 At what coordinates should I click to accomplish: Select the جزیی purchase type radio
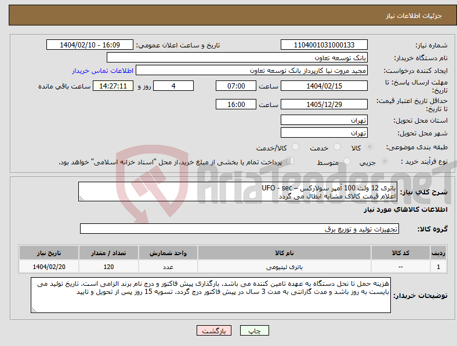click(385, 161)
